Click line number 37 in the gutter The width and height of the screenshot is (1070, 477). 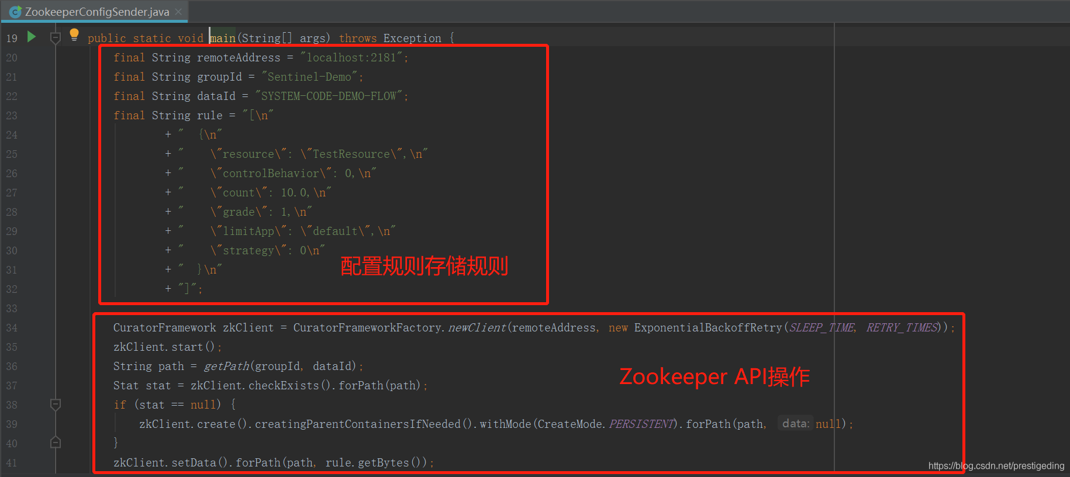(12, 385)
